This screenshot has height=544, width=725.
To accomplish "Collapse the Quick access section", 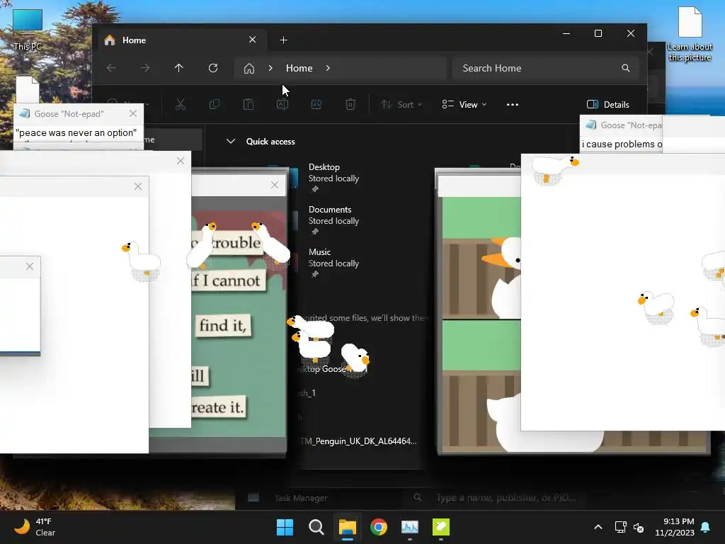I will [231, 141].
